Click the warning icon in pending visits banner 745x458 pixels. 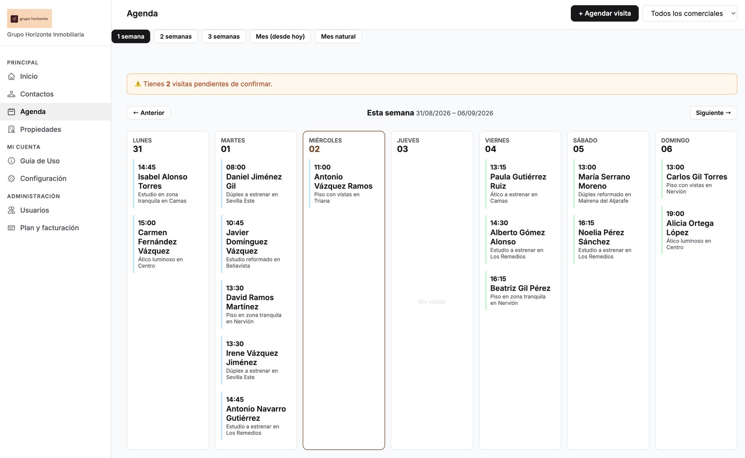coord(138,84)
